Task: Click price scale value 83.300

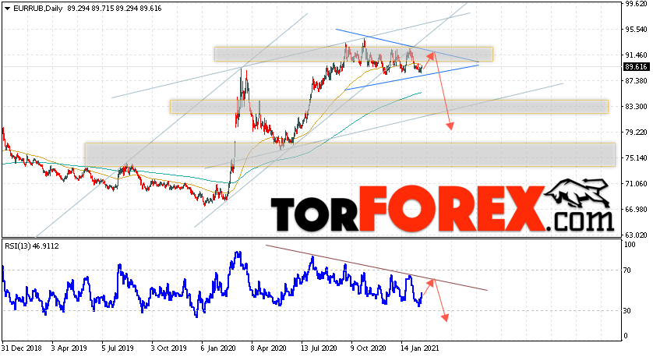Action: [637, 107]
